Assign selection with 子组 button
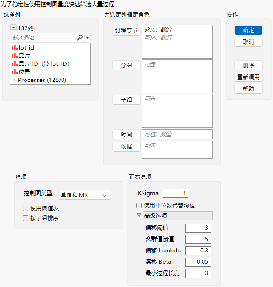This screenshot has height=287, width=273. click(126, 100)
